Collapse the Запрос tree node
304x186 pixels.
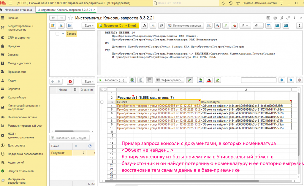[63, 34]
